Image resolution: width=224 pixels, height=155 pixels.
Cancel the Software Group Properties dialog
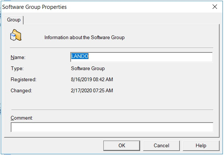coord(161,145)
